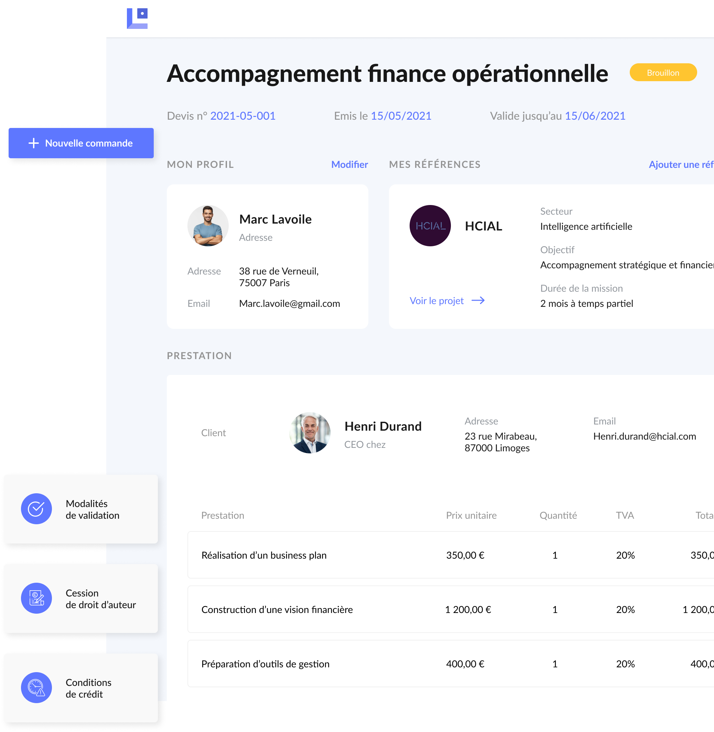Open the Voir le projet link
Image resolution: width=714 pixels, height=732 pixels.
point(436,301)
